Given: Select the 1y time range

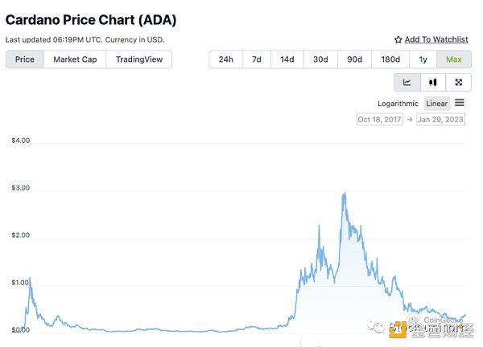Looking at the screenshot, I should click(423, 59).
